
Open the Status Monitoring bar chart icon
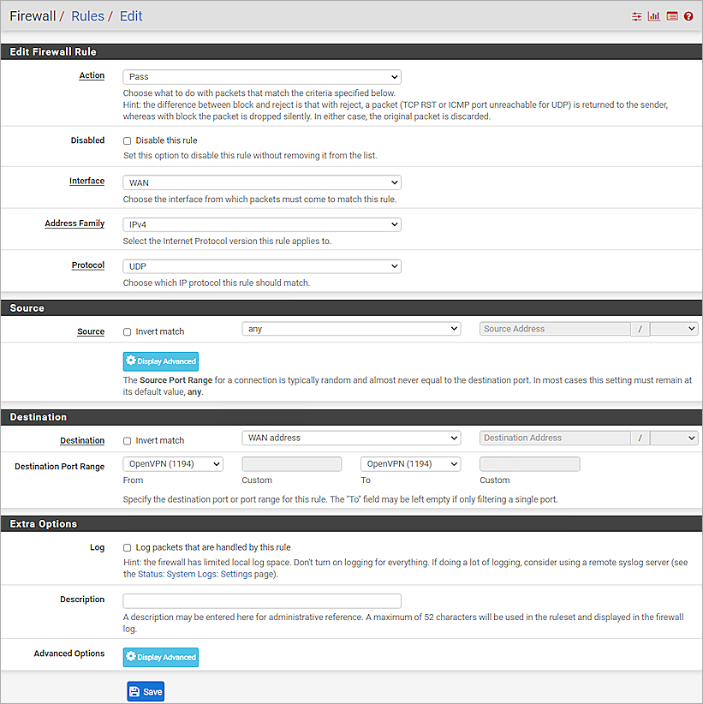pyautogui.click(x=653, y=15)
